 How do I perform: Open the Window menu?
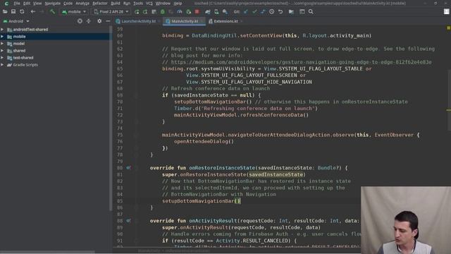[163, 4]
